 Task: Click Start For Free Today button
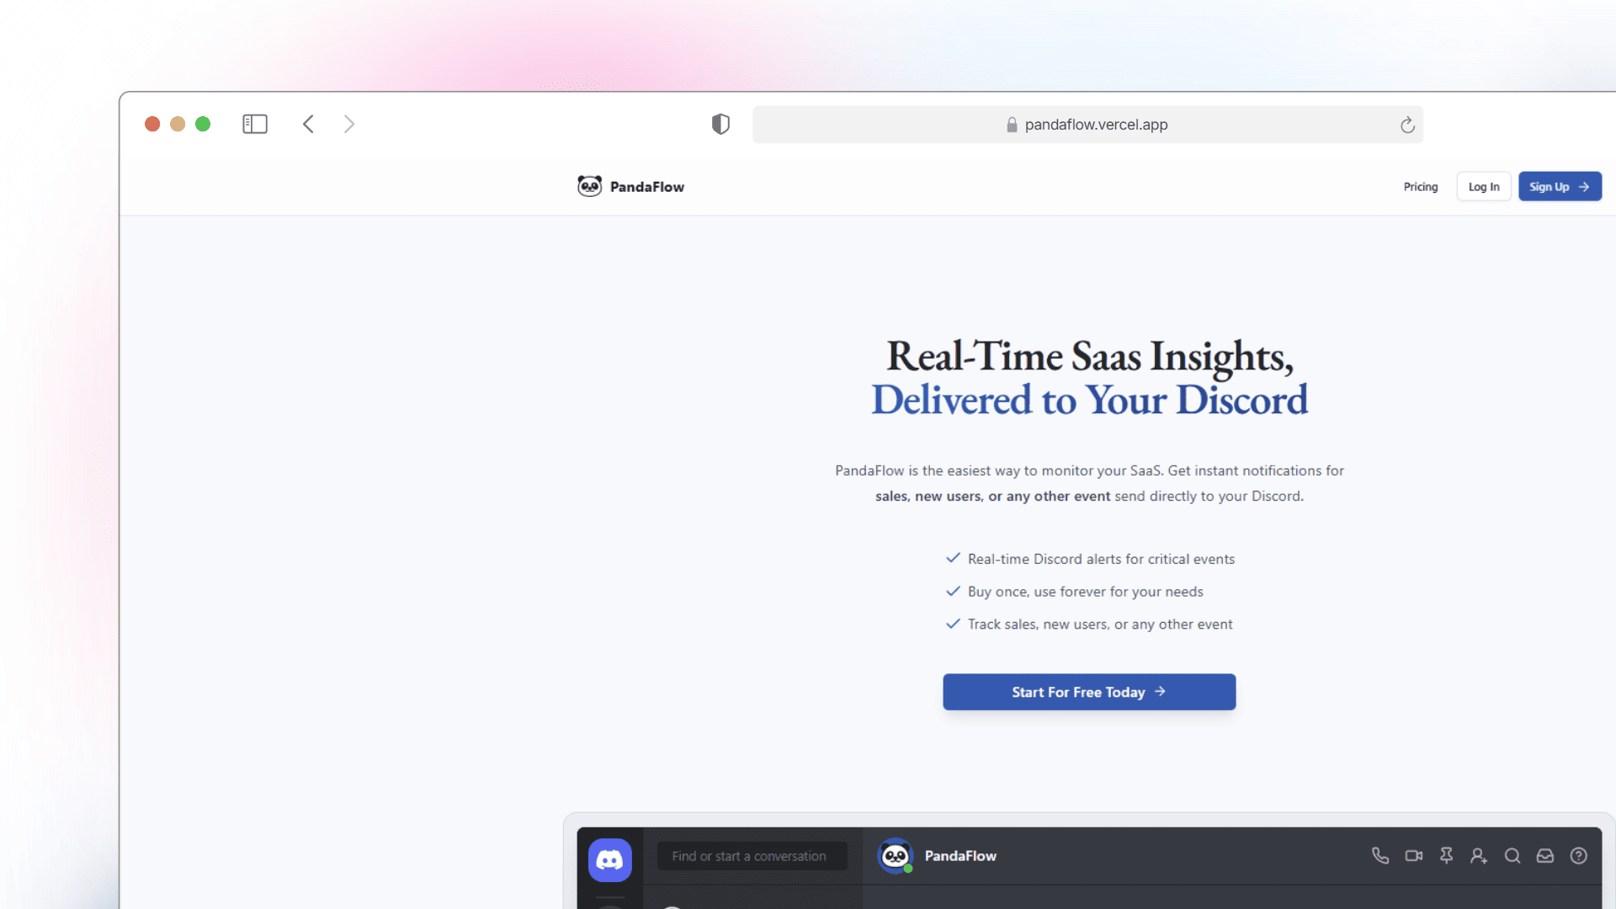[x=1089, y=692]
